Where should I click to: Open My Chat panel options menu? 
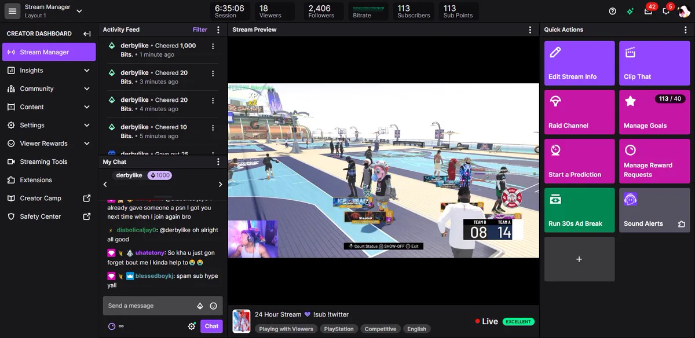click(218, 162)
